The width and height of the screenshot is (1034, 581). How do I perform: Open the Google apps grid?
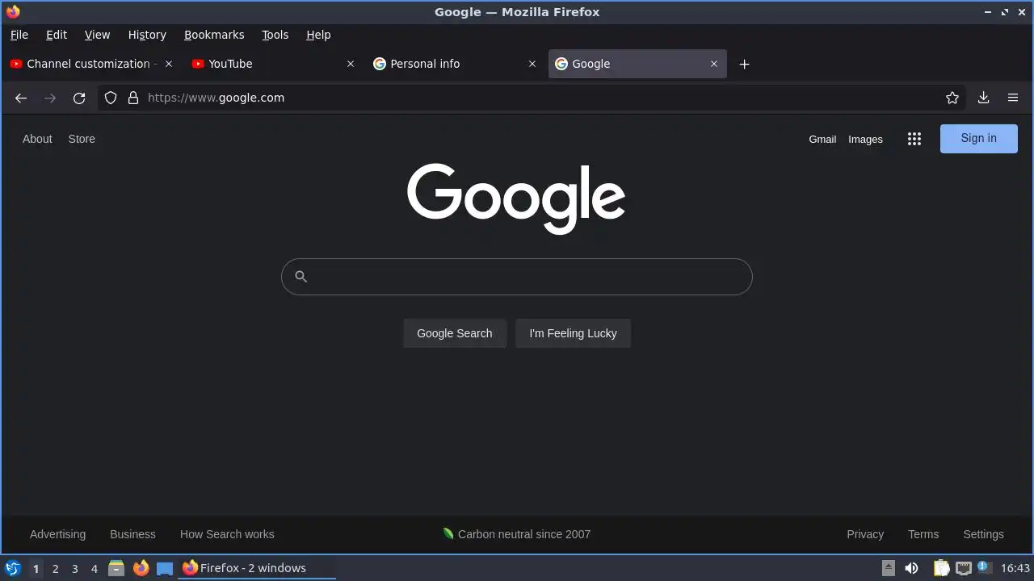(x=914, y=139)
